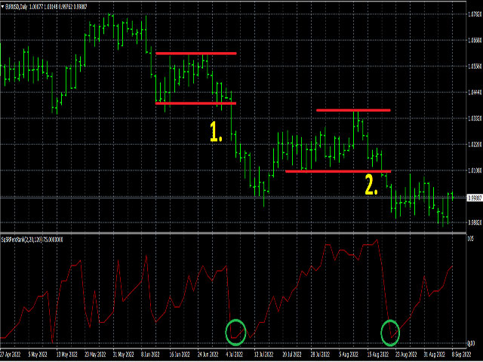The width and height of the screenshot is (483, 362).
Task: Click the 4 Jul 2022 date label
Action: 235,354
